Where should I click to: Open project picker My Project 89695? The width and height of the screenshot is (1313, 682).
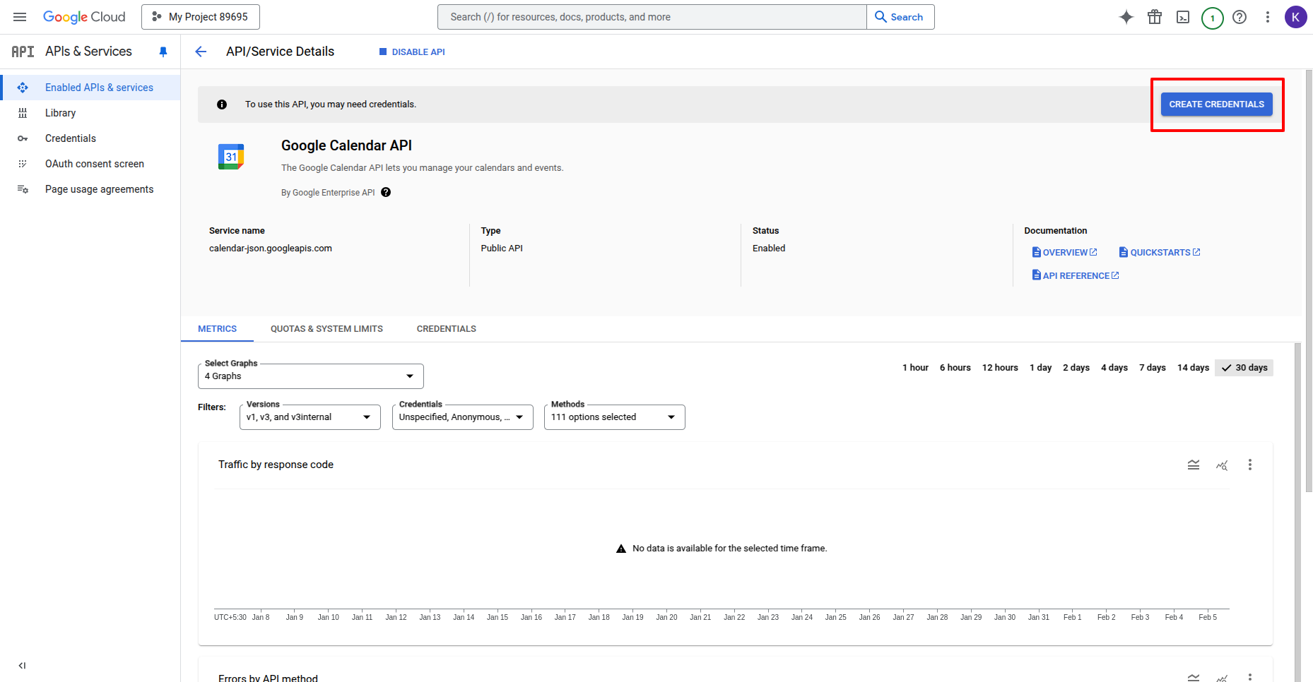(x=201, y=17)
